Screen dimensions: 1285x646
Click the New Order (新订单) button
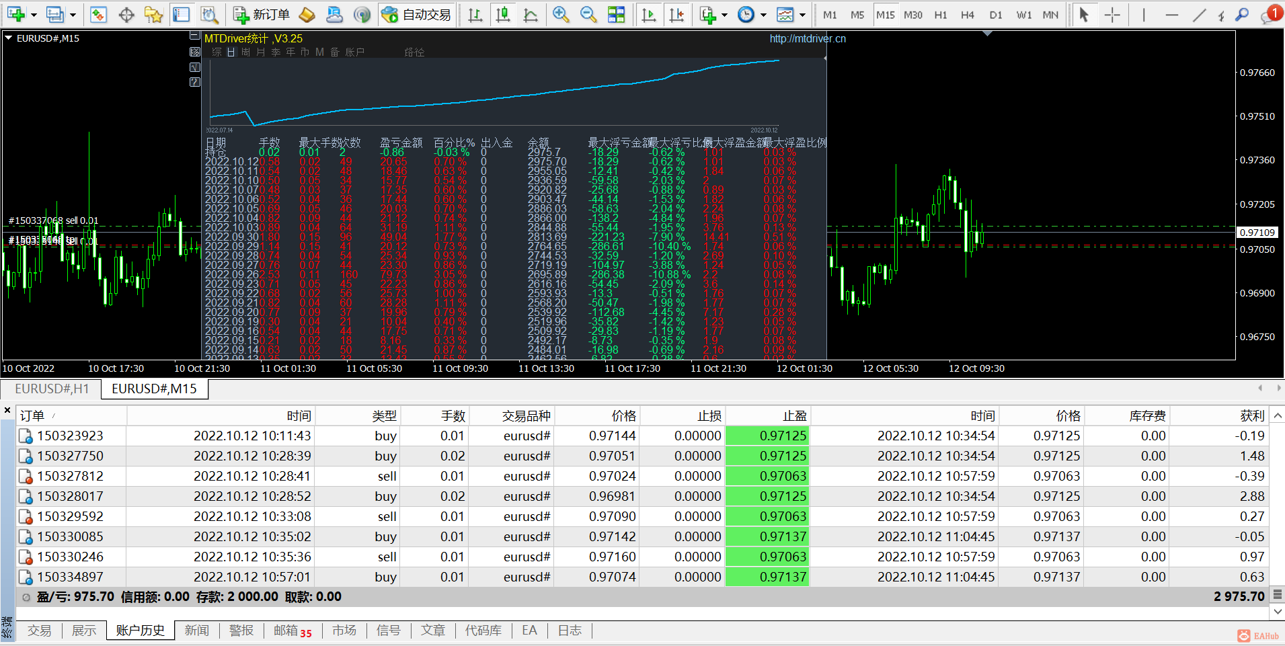[262, 15]
